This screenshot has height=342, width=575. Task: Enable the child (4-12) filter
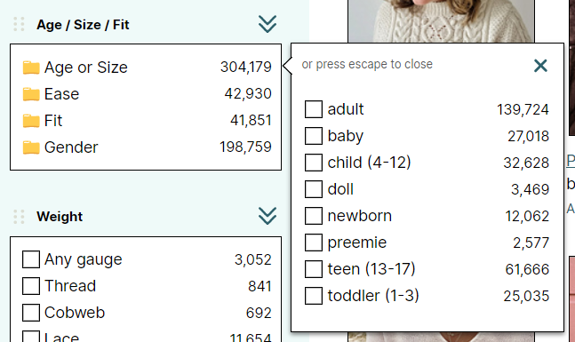pos(314,163)
